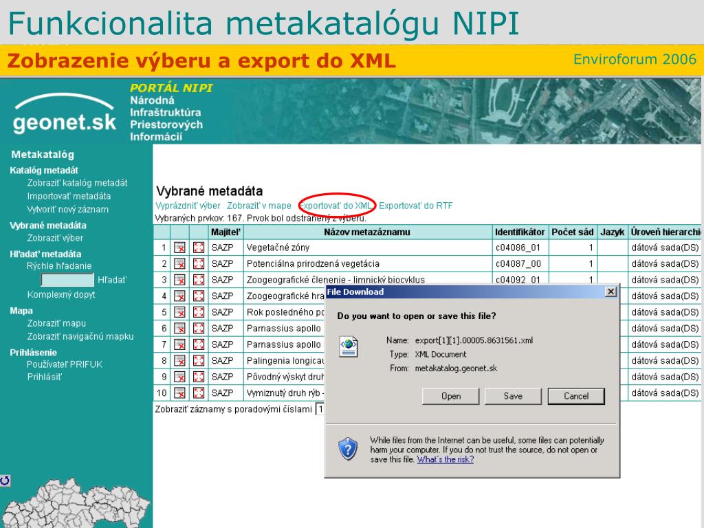
Task: Click the quick search input field
Action: point(67,280)
